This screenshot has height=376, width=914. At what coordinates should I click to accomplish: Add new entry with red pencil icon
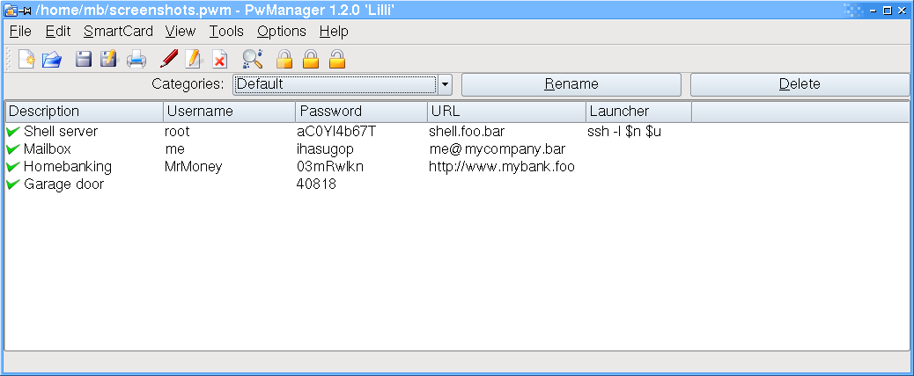pos(168,59)
